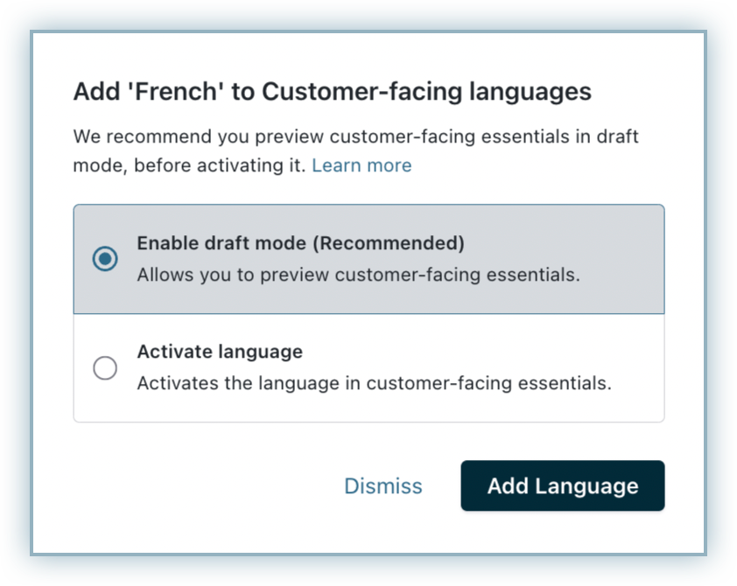Click the 'Allows you to preview' description text
The height and width of the screenshot is (586, 737).
358,275
